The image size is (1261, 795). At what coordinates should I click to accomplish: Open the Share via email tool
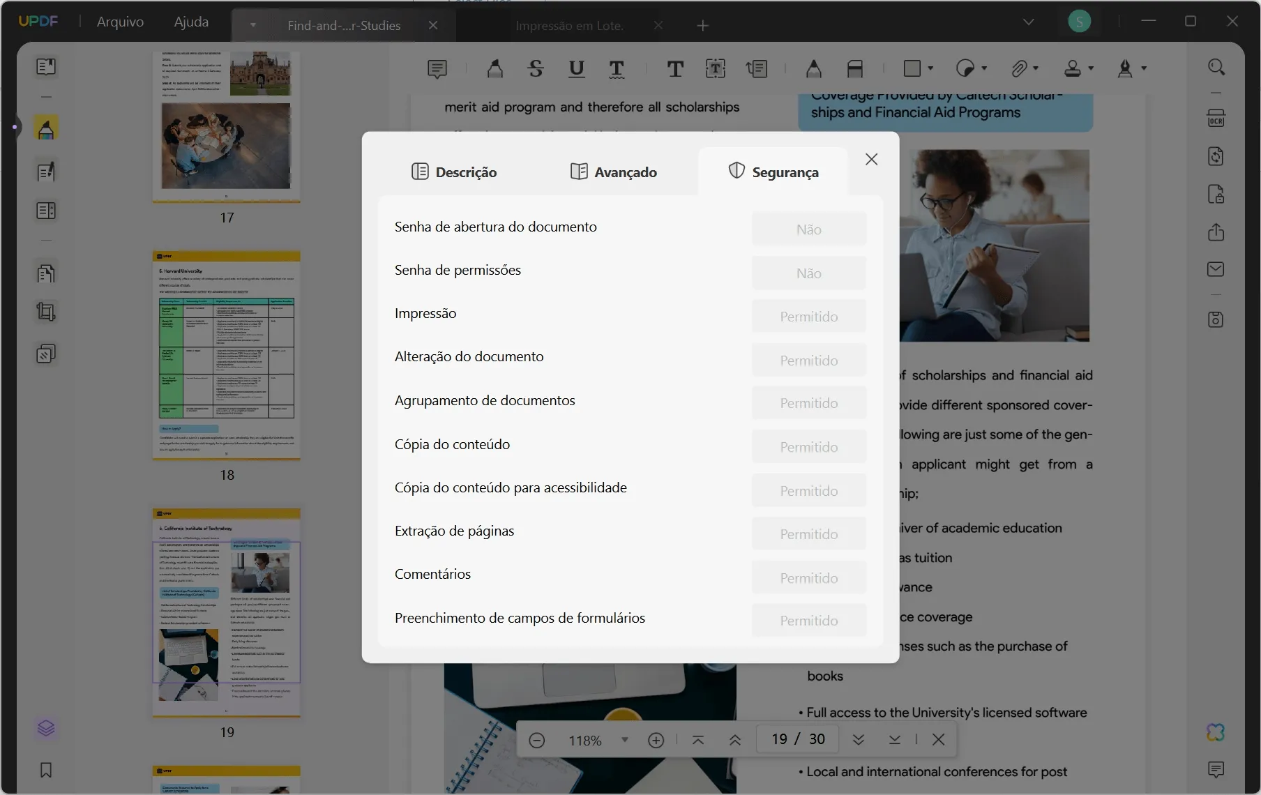1216,269
